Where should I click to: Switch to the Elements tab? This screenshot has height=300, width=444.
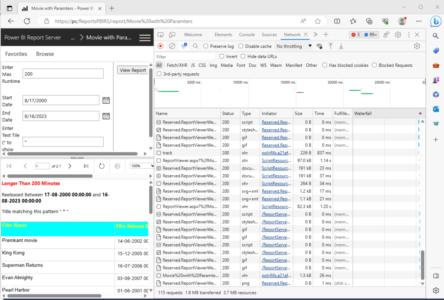pyautogui.click(x=223, y=35)
